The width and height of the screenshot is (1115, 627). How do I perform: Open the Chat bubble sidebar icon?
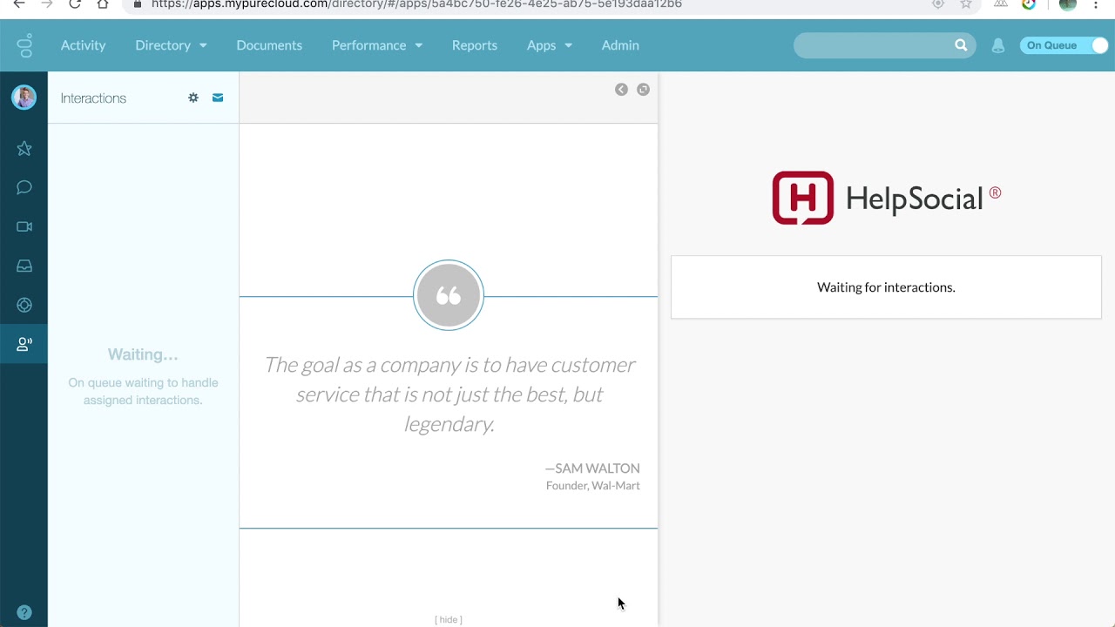tap(24, 187)
